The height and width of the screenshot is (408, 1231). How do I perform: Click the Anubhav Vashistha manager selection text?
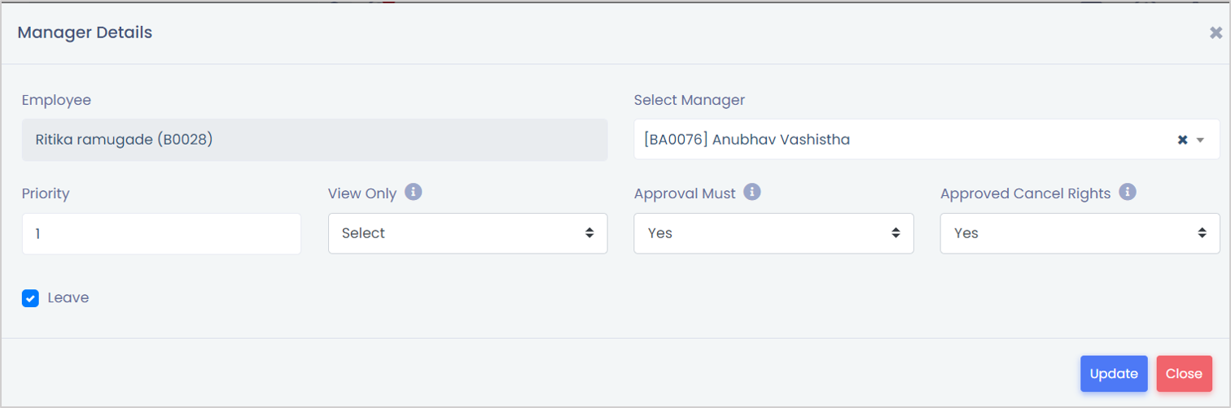click(x=747, y=140)
